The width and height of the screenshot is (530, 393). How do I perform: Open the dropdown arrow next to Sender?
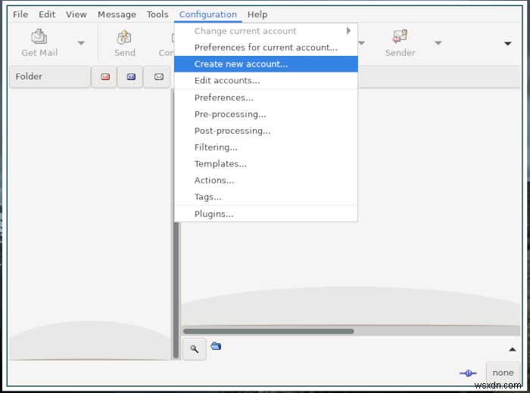point(438,43)
